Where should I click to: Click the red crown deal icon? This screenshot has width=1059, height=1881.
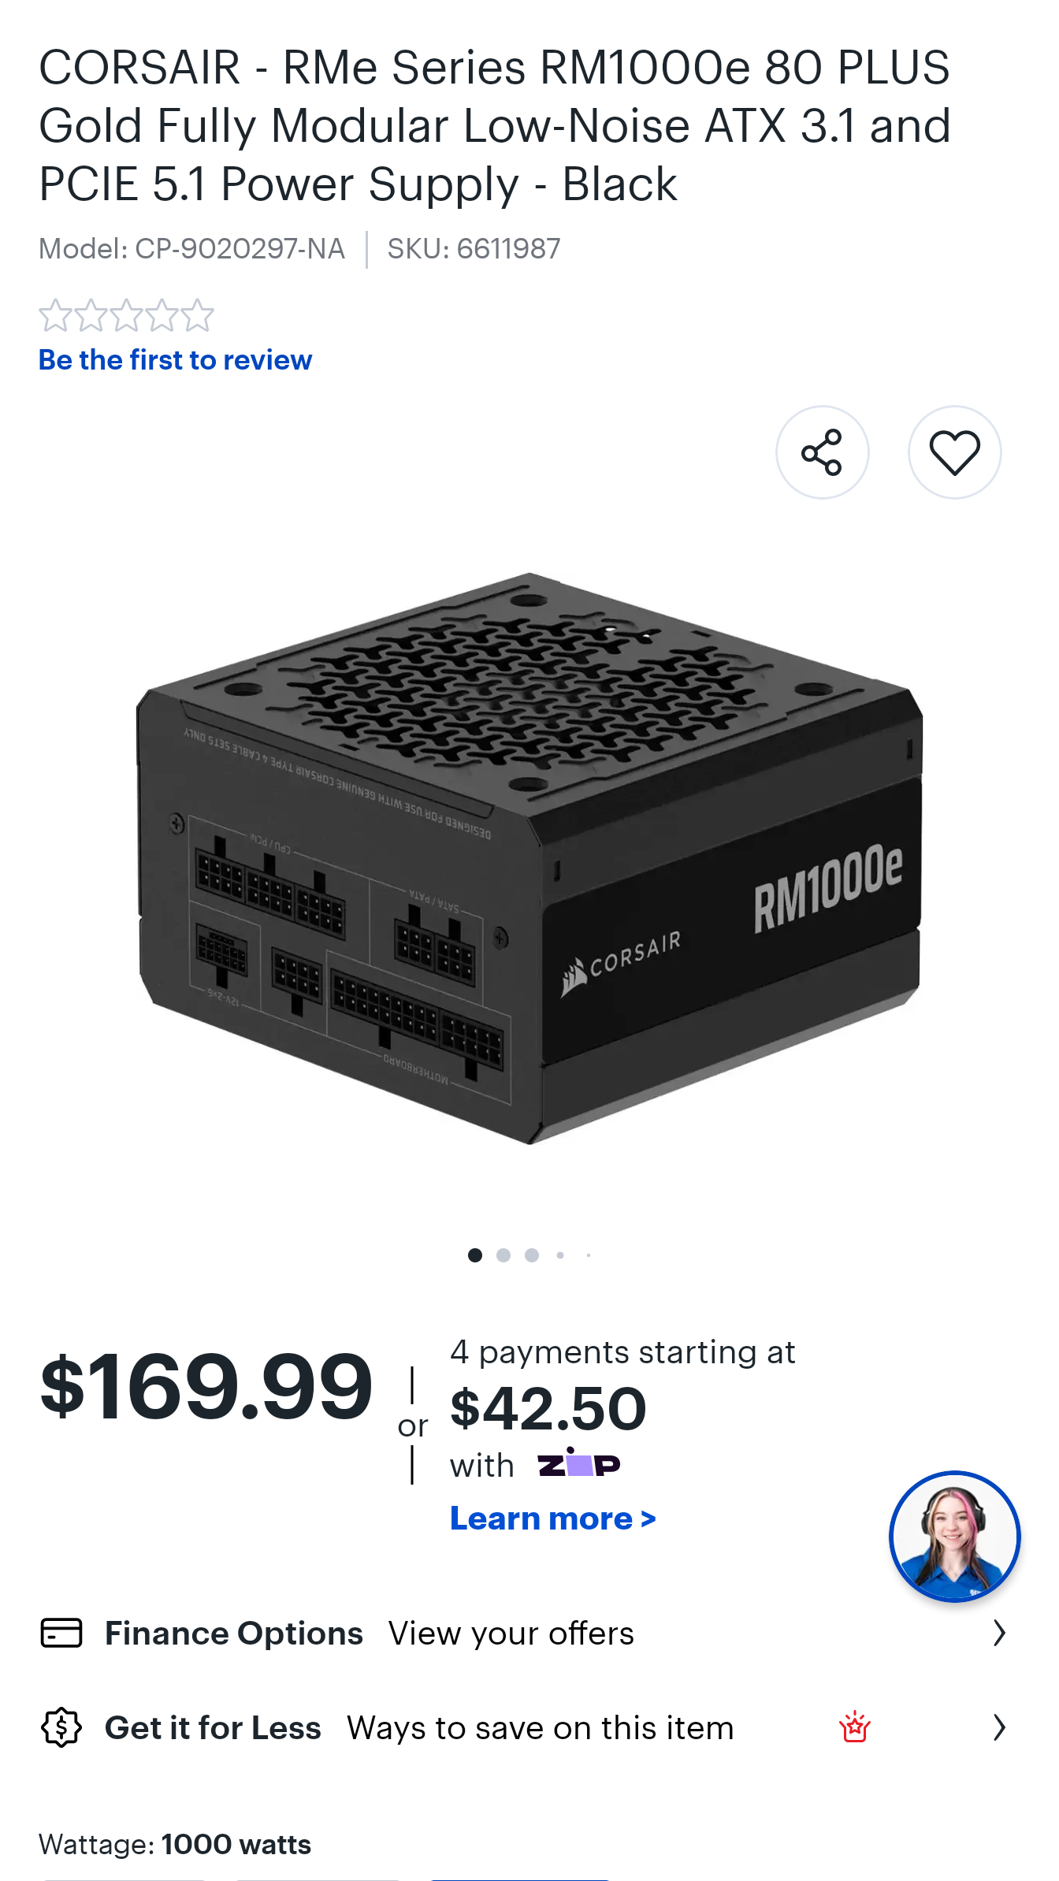(854, 1727)
